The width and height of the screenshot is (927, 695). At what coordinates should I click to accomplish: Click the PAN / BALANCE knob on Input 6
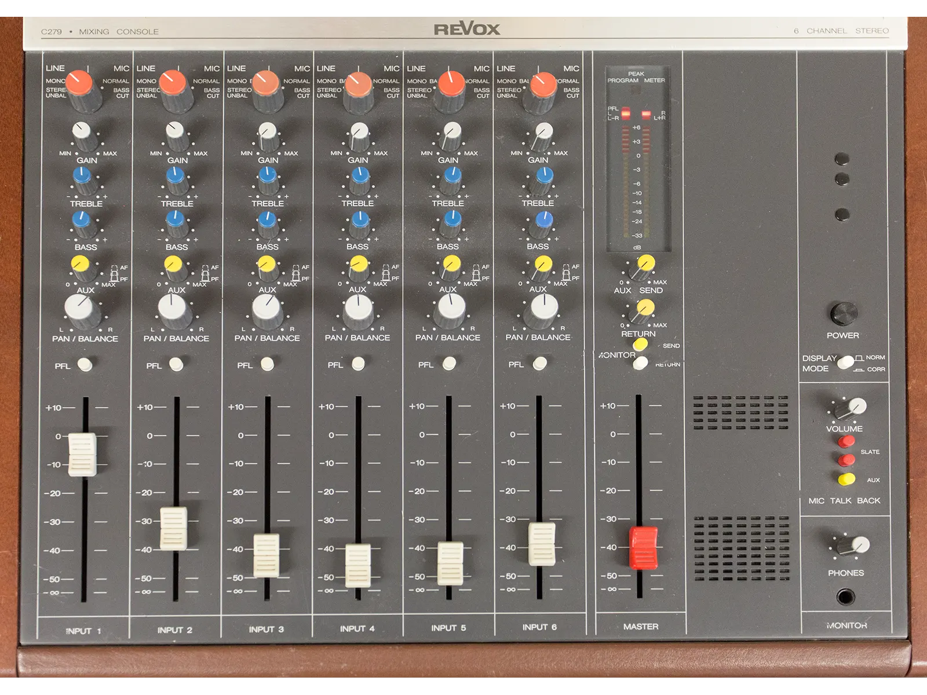coord(542,311)
